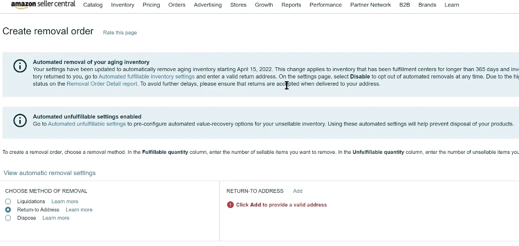Open the B2B menu

tap(405, 5)
